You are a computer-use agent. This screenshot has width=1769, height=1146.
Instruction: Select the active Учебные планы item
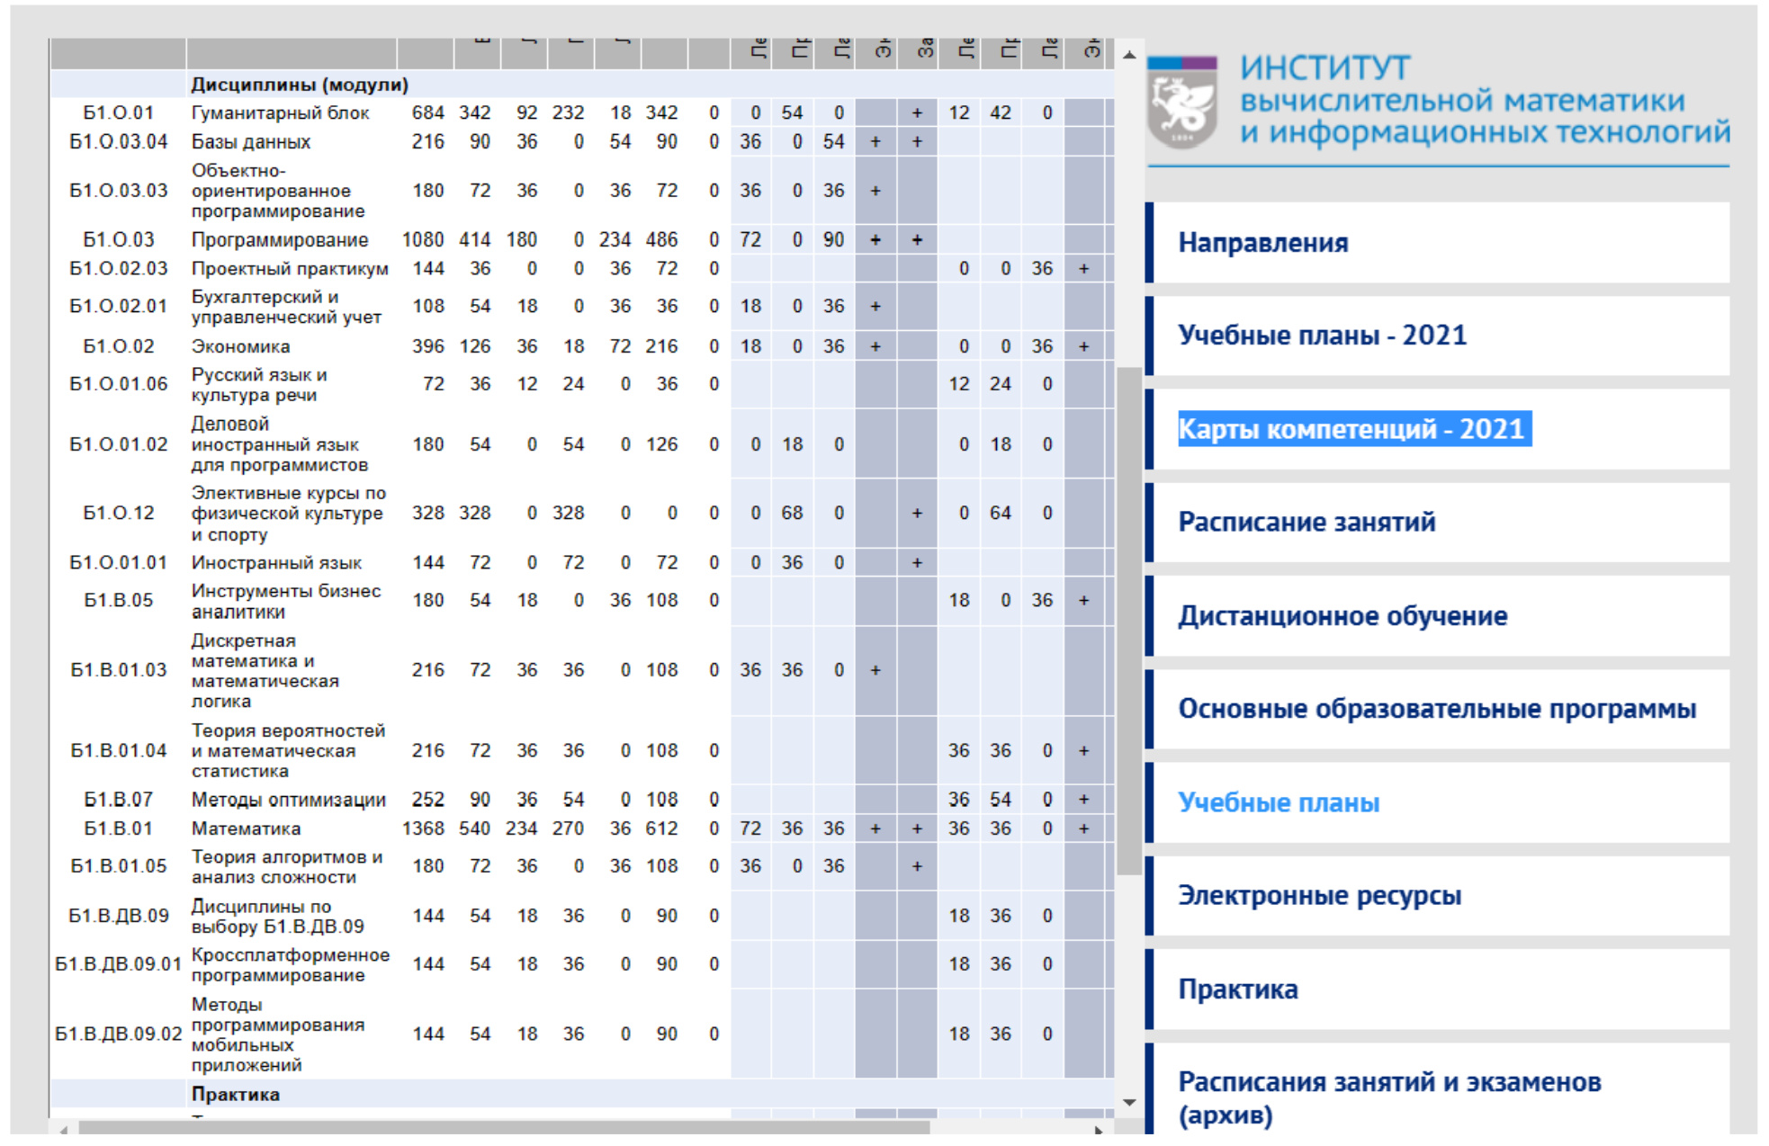(x=1278, y=802)
